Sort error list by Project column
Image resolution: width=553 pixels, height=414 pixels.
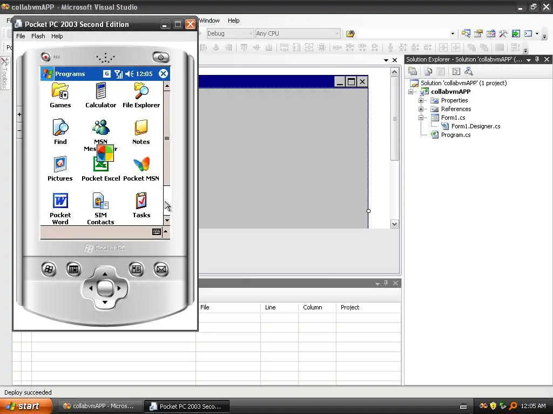click(x=368, y=307)
